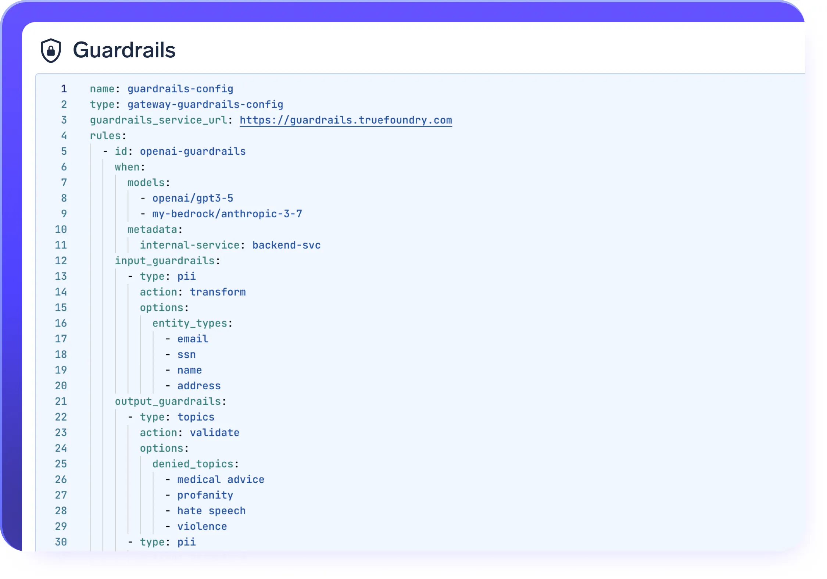This screenshot has width=827, height=579.
Task: Click the address entity entry
Action: [199, 386]
